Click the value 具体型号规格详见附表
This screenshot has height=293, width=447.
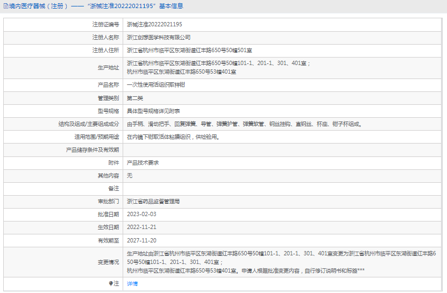tap(153, 111)
